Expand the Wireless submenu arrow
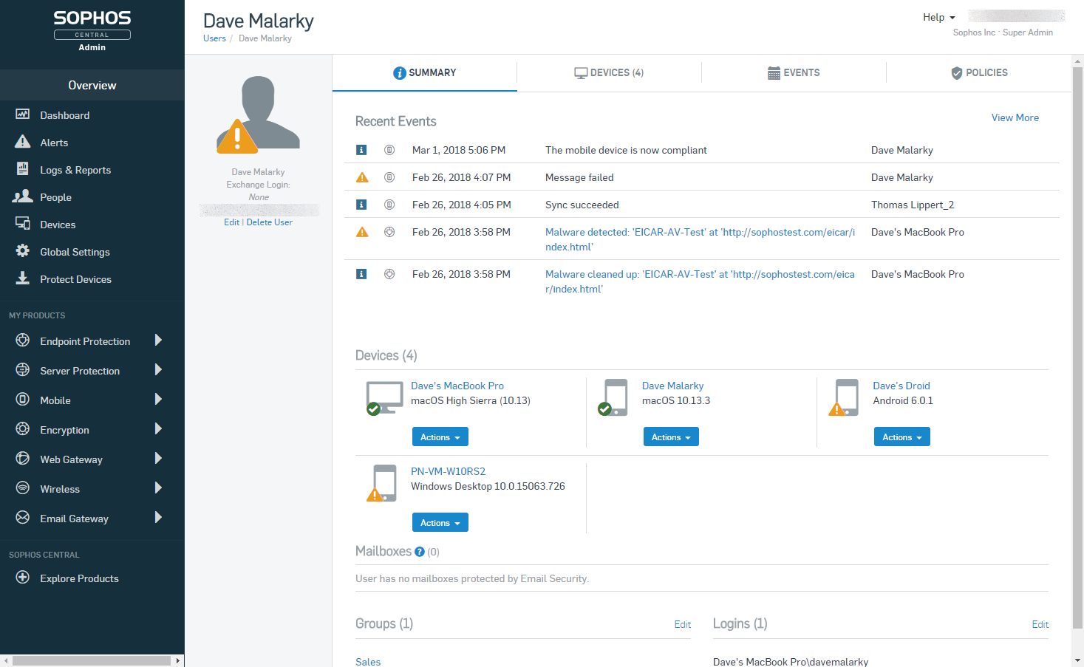The image size is (1084, 667). pos(158,488)
